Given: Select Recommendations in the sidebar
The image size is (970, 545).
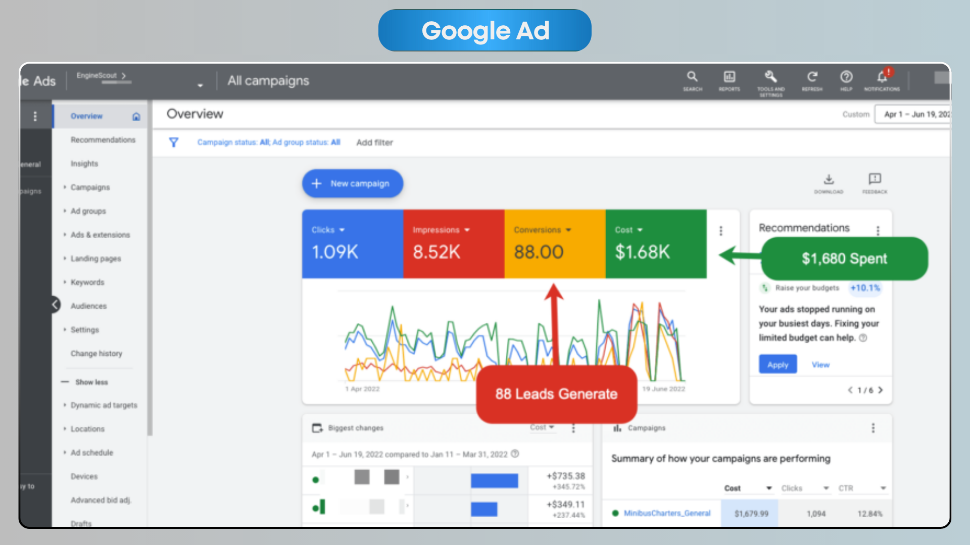Looking at the screenshot, I should [x=103, y=140].
